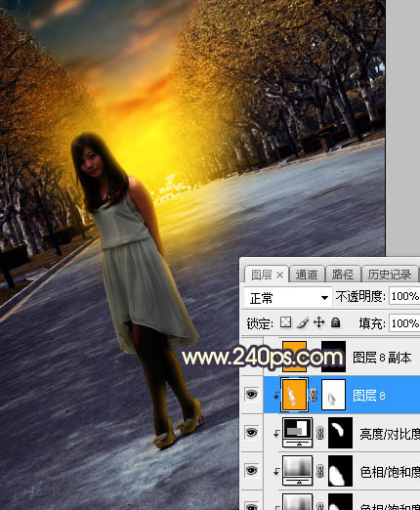
Task: Click the mask link icon on 亮度/对比度 layer
Action: click(x=320, y=433)
